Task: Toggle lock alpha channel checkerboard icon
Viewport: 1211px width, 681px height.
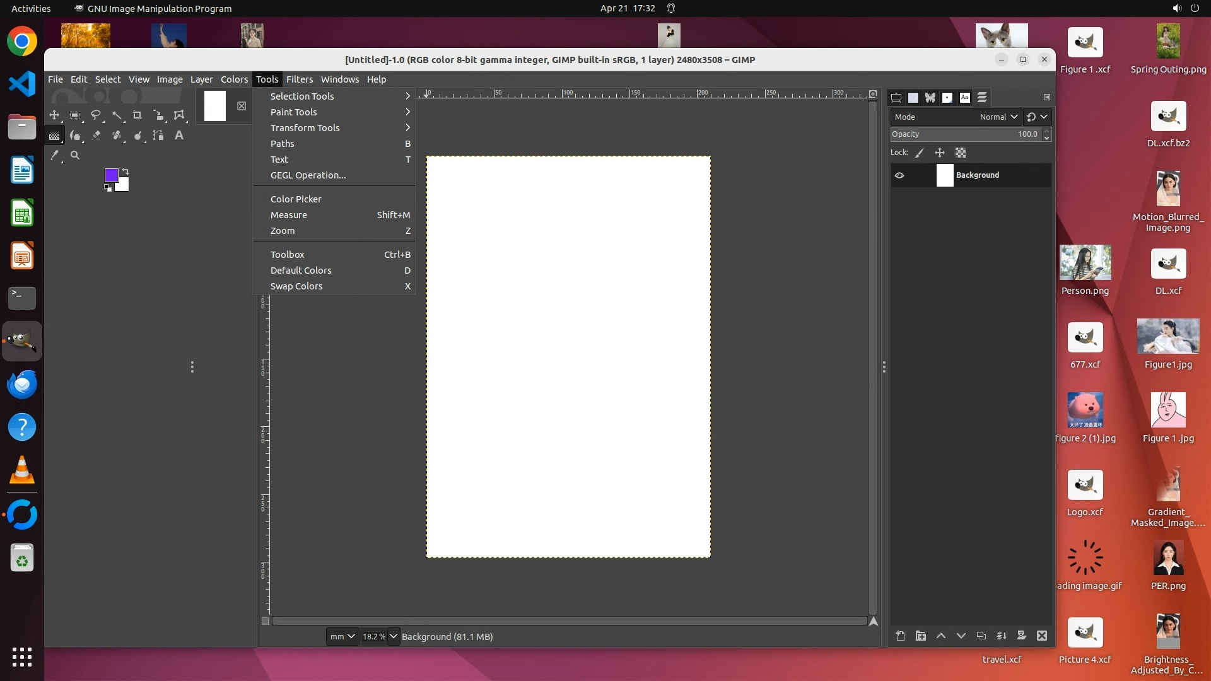Action: coord(961,153)
